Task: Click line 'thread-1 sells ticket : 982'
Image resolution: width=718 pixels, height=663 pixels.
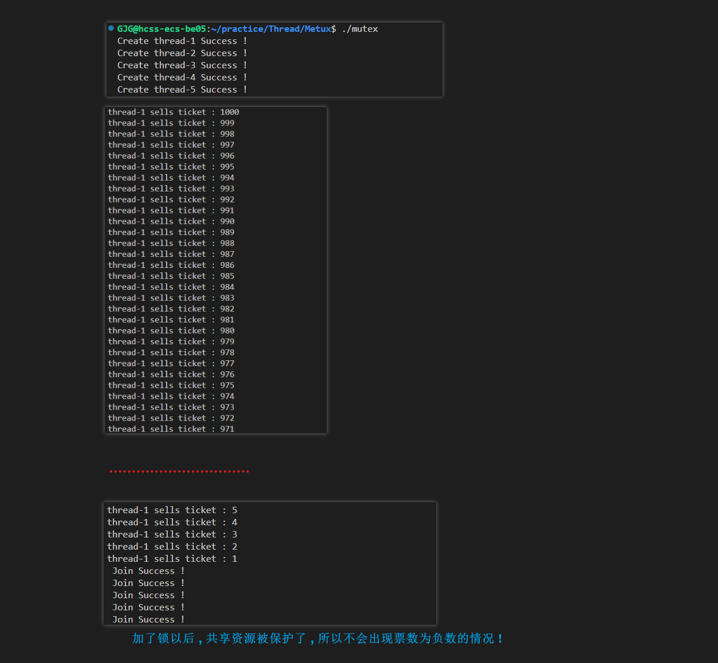Action: [171, 309]
